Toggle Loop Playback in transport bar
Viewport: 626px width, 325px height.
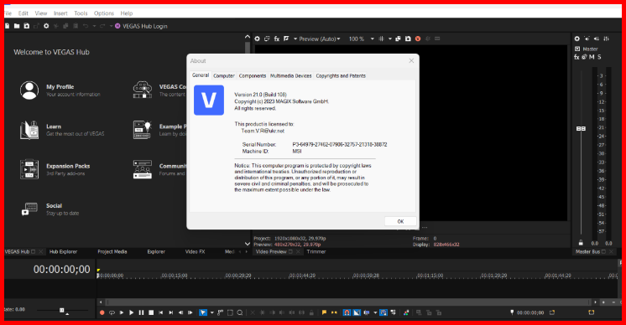click(112, 312)
